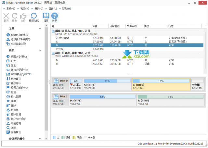Click the Reload (重新加载) toolbar icon
Image resolution: width=208 pixels, height=148 pixels.
34,17
